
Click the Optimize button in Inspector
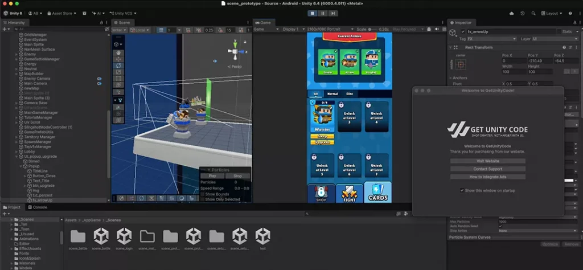point(549,244)
